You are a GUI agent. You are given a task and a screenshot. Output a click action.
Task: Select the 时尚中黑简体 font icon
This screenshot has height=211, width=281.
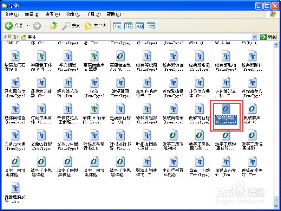click(x=41, y=109)
